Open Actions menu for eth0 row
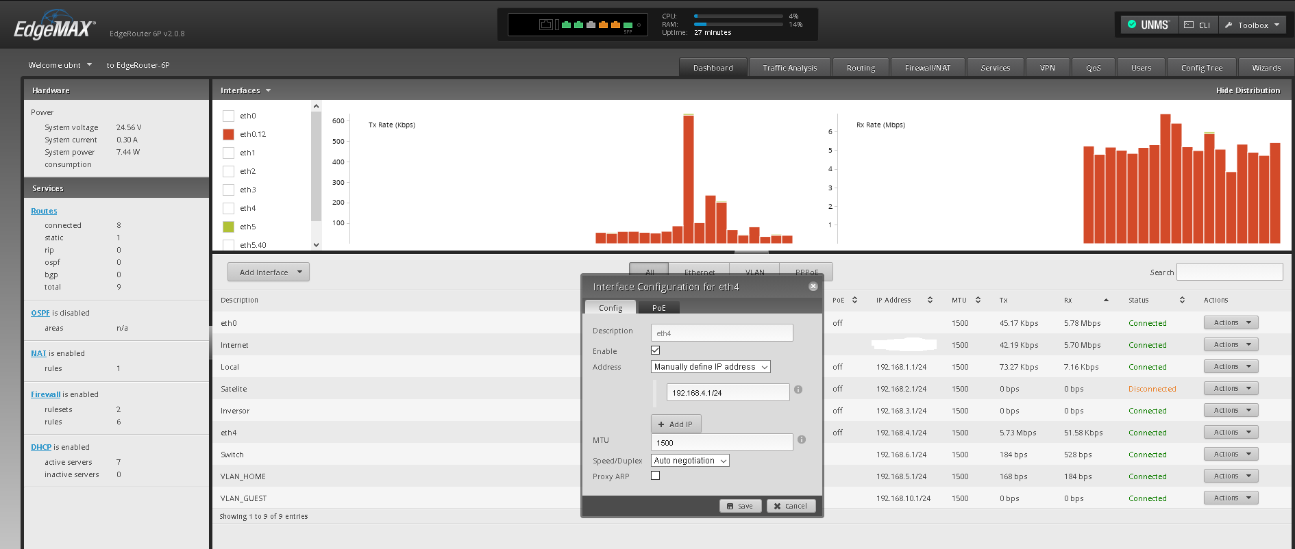1295x549 pixels. (x=1231, y=322)
